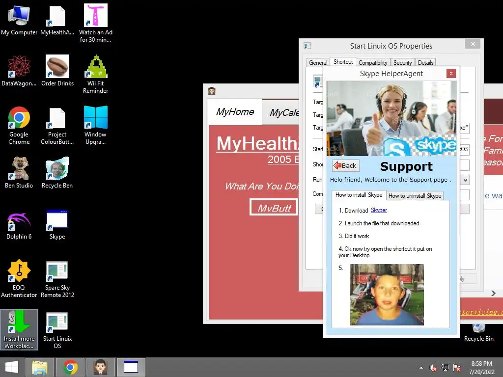Open the Action Center flag icon
Image resolution: width=503 pixels, height=377 pixels.
click(x=457, y=368)
